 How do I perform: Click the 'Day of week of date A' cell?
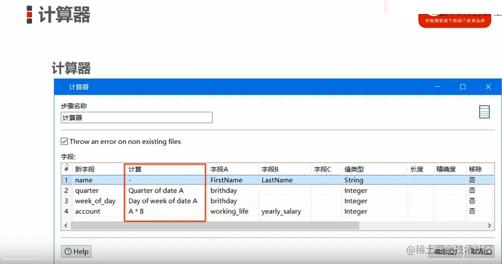click(x=162, y=201)
